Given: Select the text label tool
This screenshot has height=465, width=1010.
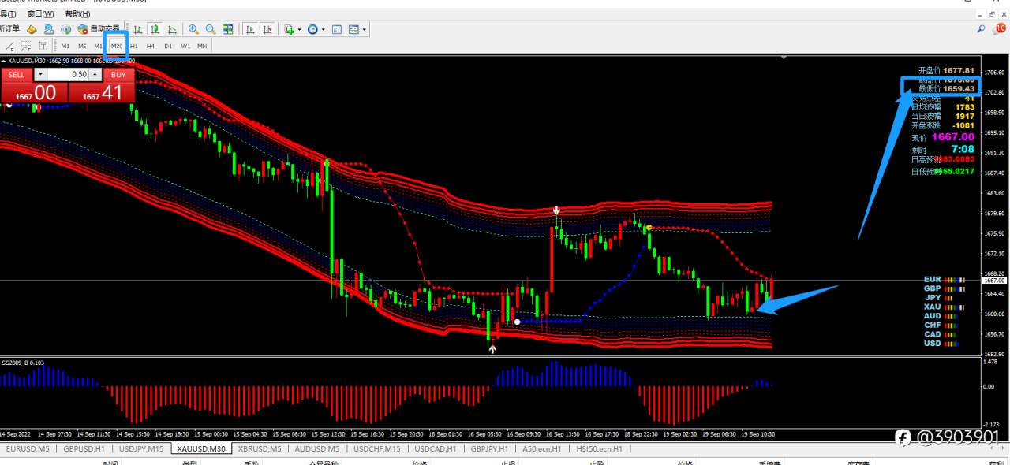Looking at the screenshot, I should 43,46.
